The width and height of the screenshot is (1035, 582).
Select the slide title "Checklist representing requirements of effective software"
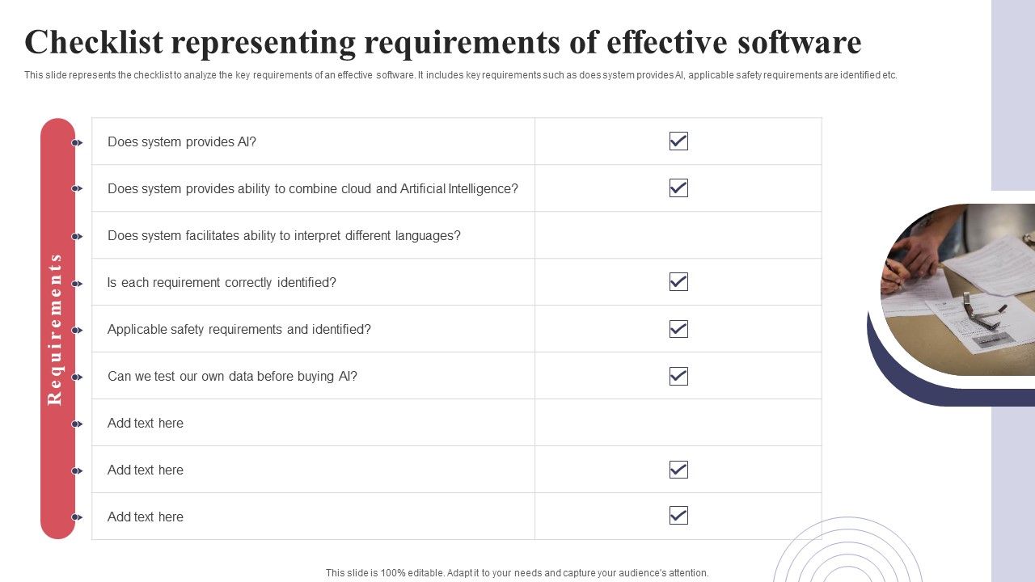point(442,42)
